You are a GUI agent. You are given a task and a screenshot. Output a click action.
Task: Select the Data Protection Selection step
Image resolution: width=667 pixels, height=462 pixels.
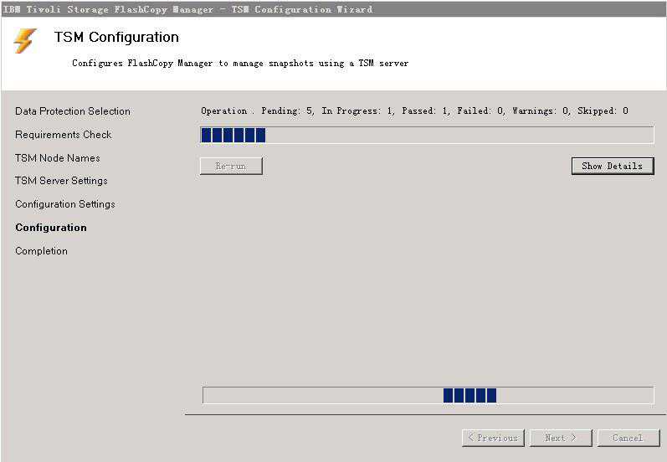(x=73, y=111)
